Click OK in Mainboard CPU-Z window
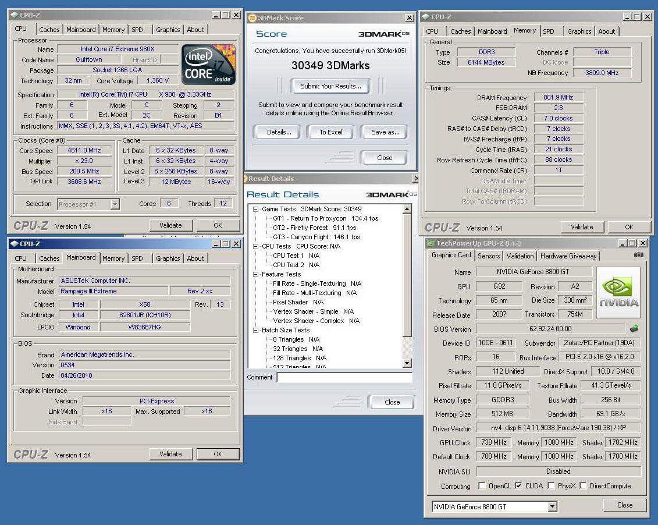 point(218,454)
